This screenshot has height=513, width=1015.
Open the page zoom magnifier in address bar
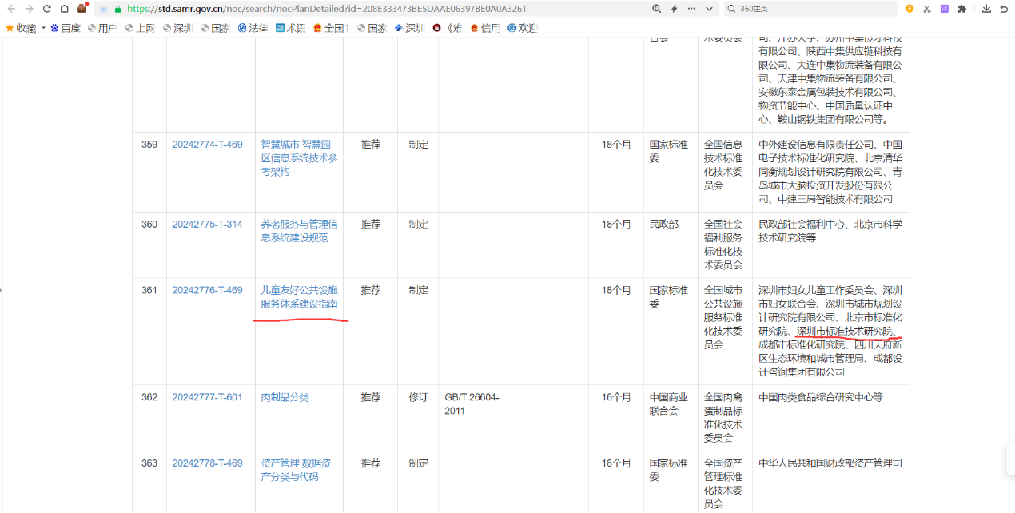[657, 9]
